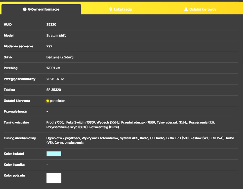
Task: Select the inspection date 2026-07-13
Action: point(55,79)
